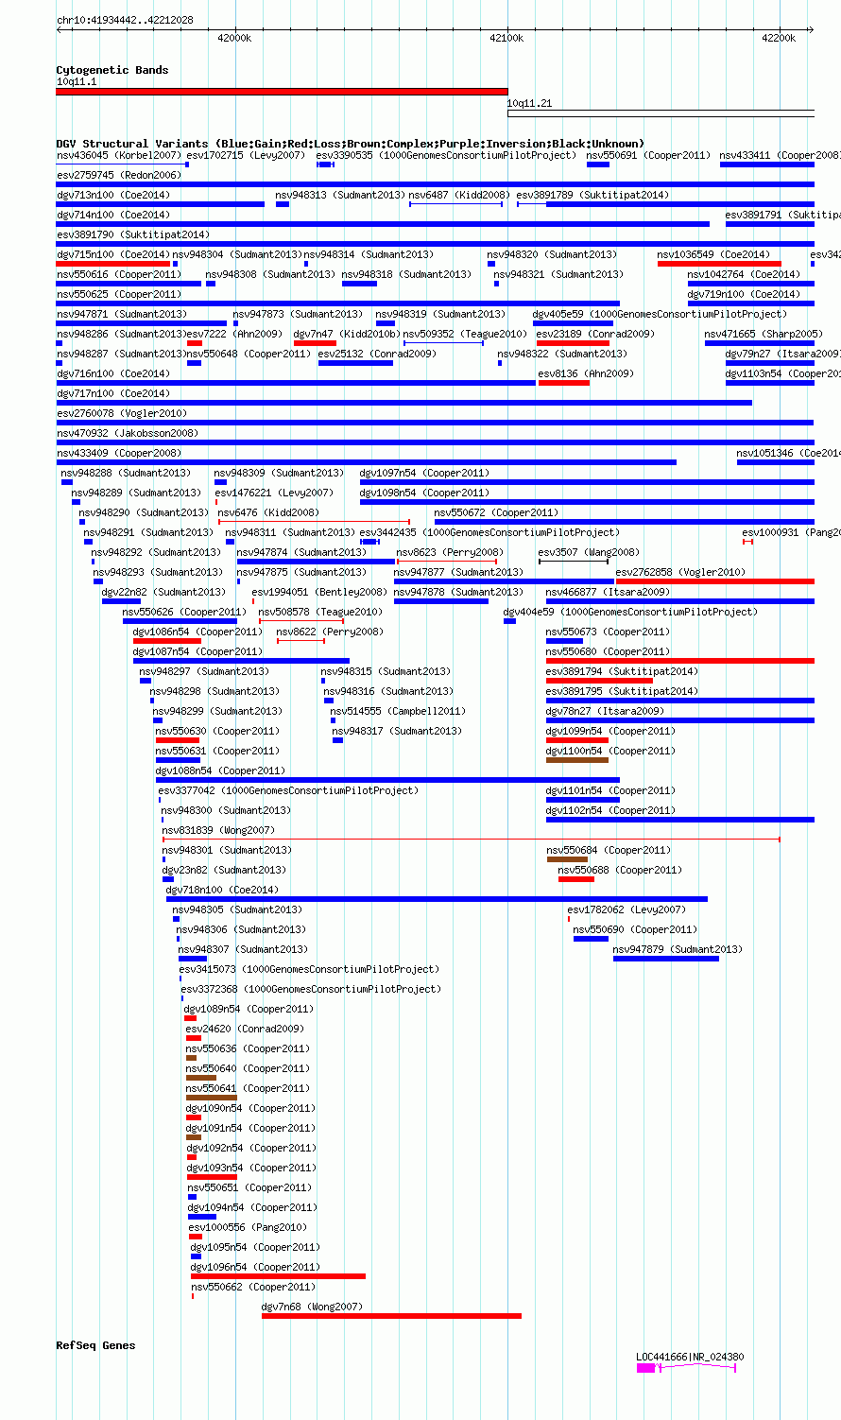Viewport: 841px width, 1420px height.
Task: Select the red dgv7n68 (Wong2007) loss bar
Action: click(x=391, y=1315)
